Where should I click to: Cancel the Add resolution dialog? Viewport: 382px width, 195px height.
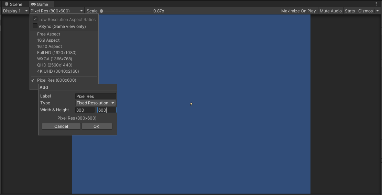61,126
